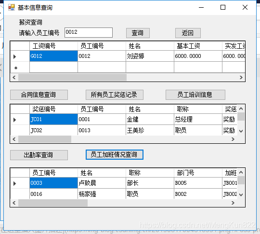Click the 返回 return button
This screenshot has width=260, height=234.
pyautogui.click(x=188, y=33)
